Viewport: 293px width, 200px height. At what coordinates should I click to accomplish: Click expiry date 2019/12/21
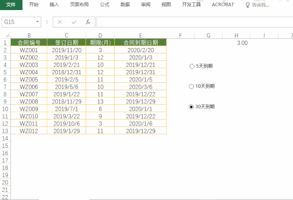coord(140,65)
